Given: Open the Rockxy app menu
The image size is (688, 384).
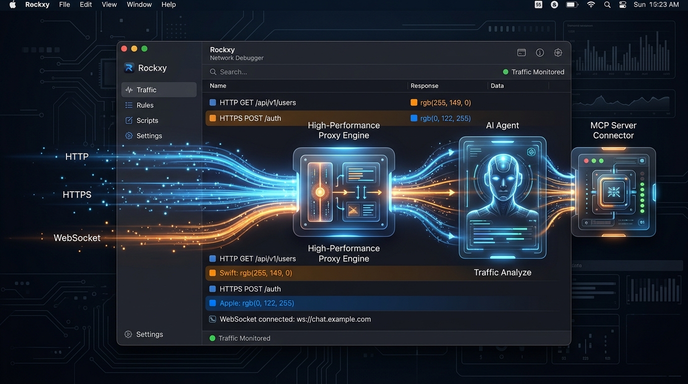Looking at the screenshot, I should coord(37,4).
